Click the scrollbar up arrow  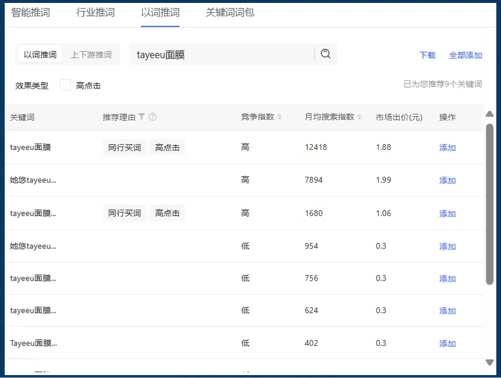pyautogui.click(x=489, y=114)
